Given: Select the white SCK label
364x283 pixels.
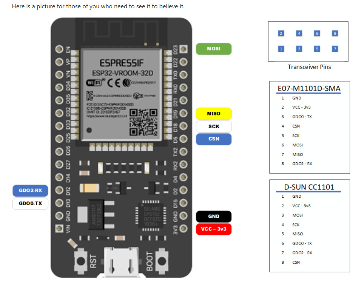Looking at the screenshot, I should click(x=214, y=126).
